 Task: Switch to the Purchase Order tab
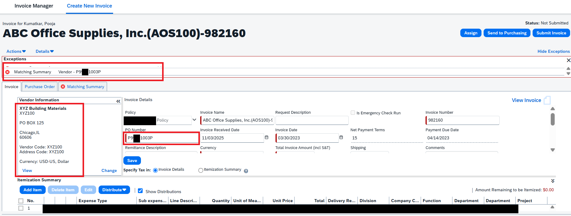[40, 87]
